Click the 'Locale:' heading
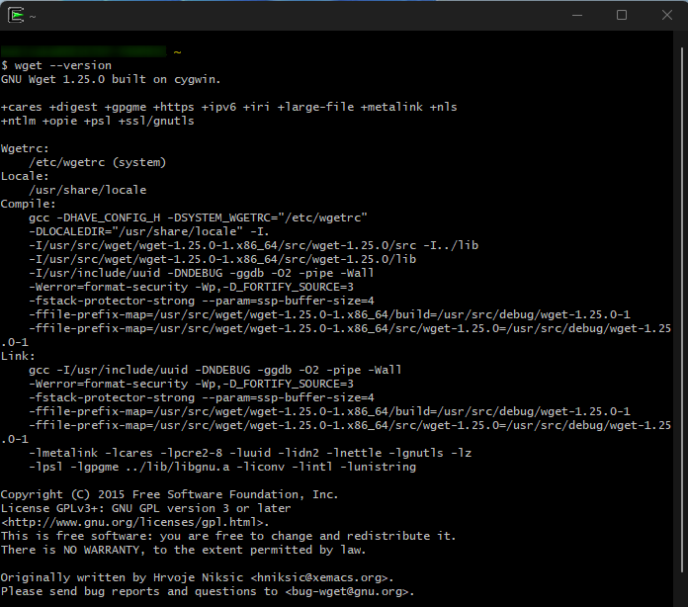The width and height of the screenshot is (688, 607). click(25, 176)
